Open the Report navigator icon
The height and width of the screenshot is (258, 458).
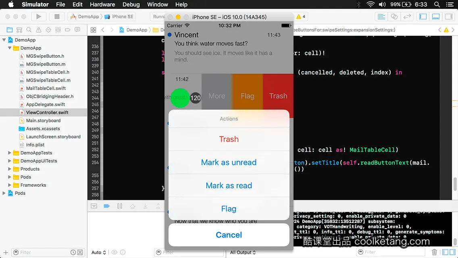point(77,30)
